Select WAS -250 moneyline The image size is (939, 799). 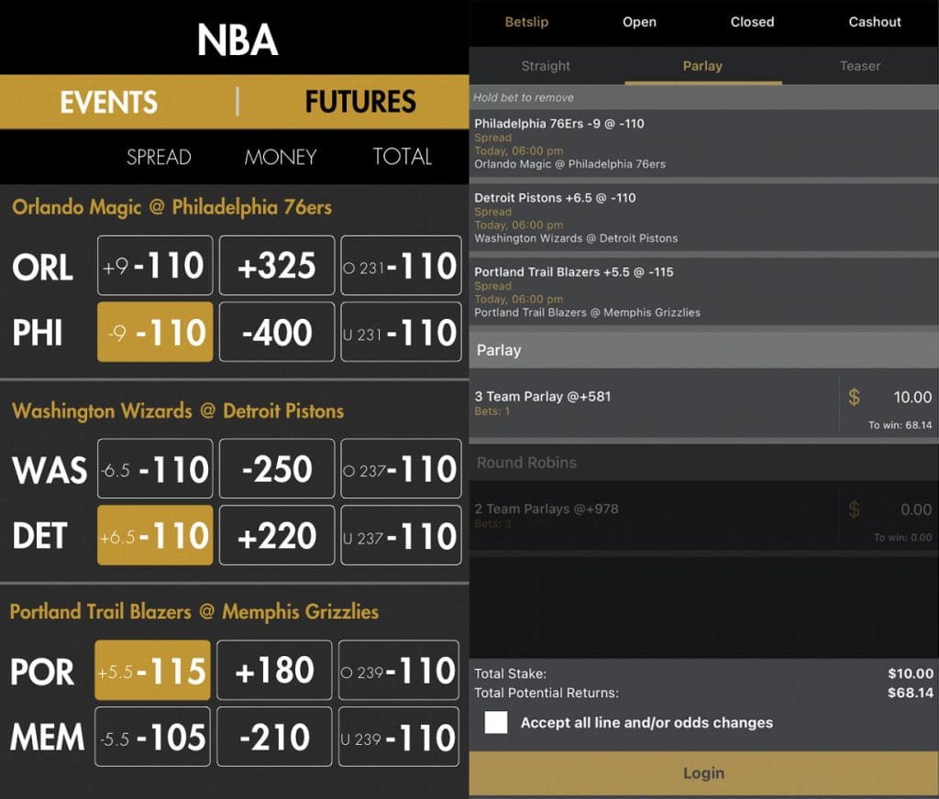tap(277, 468)
